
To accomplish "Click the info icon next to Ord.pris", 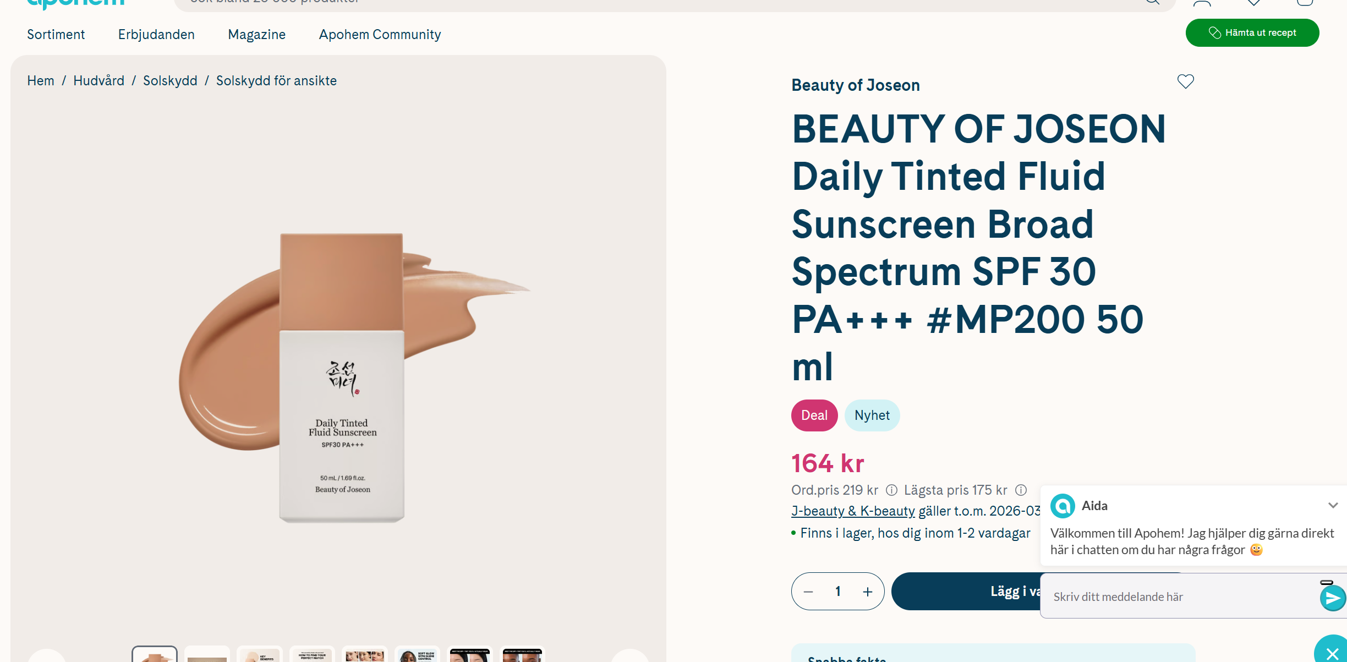I will tap(891, 490).
